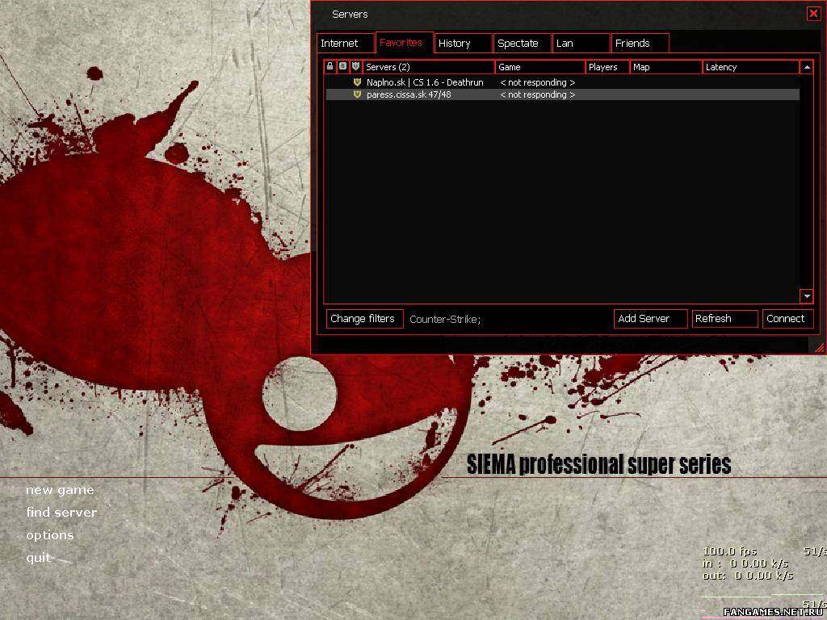Click the shield icon on Naplno.sk row

(x=357, y=82)
